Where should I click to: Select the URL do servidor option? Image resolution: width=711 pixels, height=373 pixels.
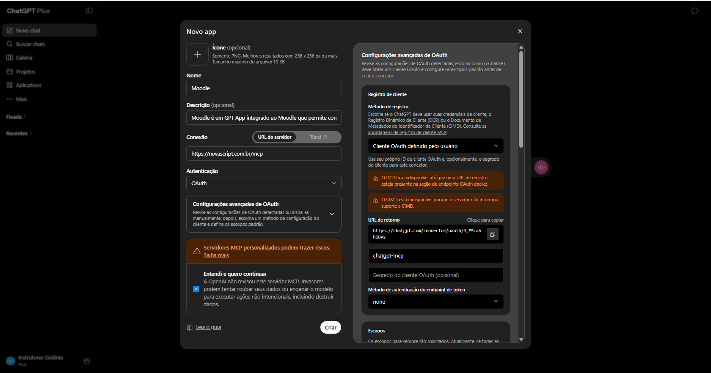(275, 137)
